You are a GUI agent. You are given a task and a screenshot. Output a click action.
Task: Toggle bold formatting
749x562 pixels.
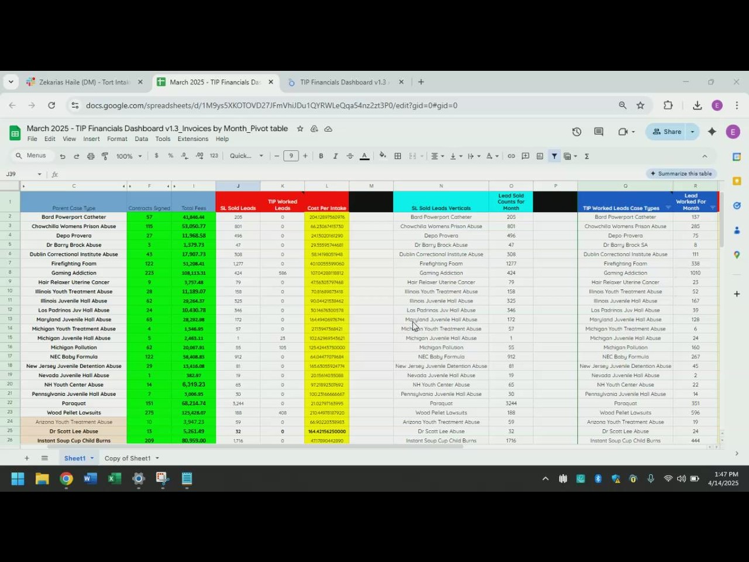click(x=321, y=156)
